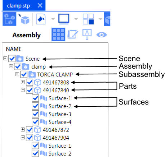Click the four-pane viewport layout icon
The height and width of the screenshot is (157, 166).
coord(88,19)
